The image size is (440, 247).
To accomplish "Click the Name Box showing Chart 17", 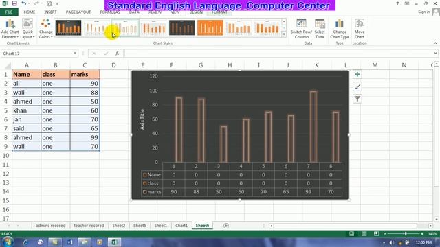I will (x=36, y=54).
